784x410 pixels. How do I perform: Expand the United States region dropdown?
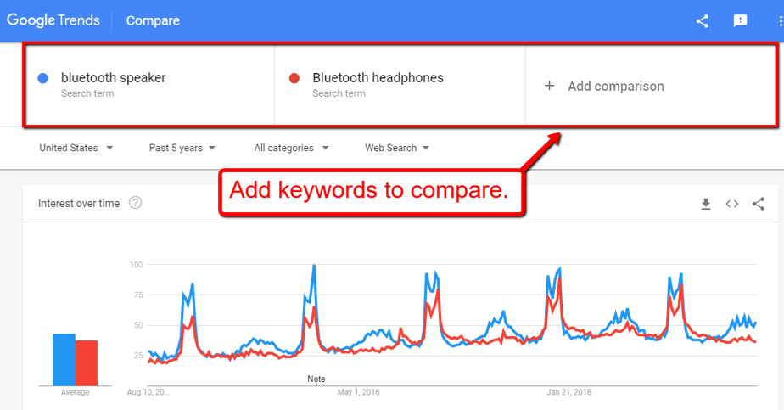point(76,148)
